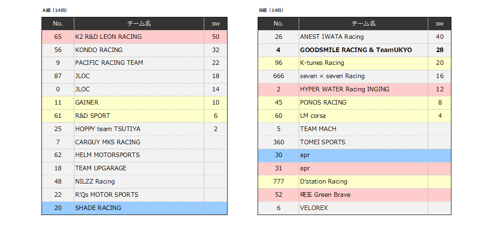
Task: Select the HYPER WATER Racing INGING cell
Action: pyautogui.click(x=345, y=89)
